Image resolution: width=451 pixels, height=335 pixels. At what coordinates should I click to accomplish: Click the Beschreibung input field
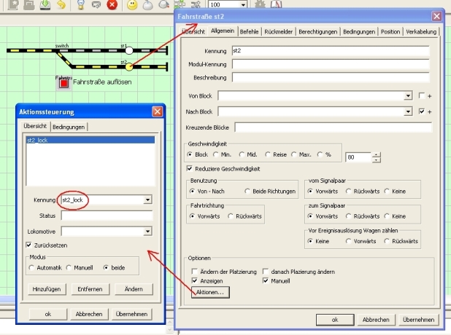(328, 76)
